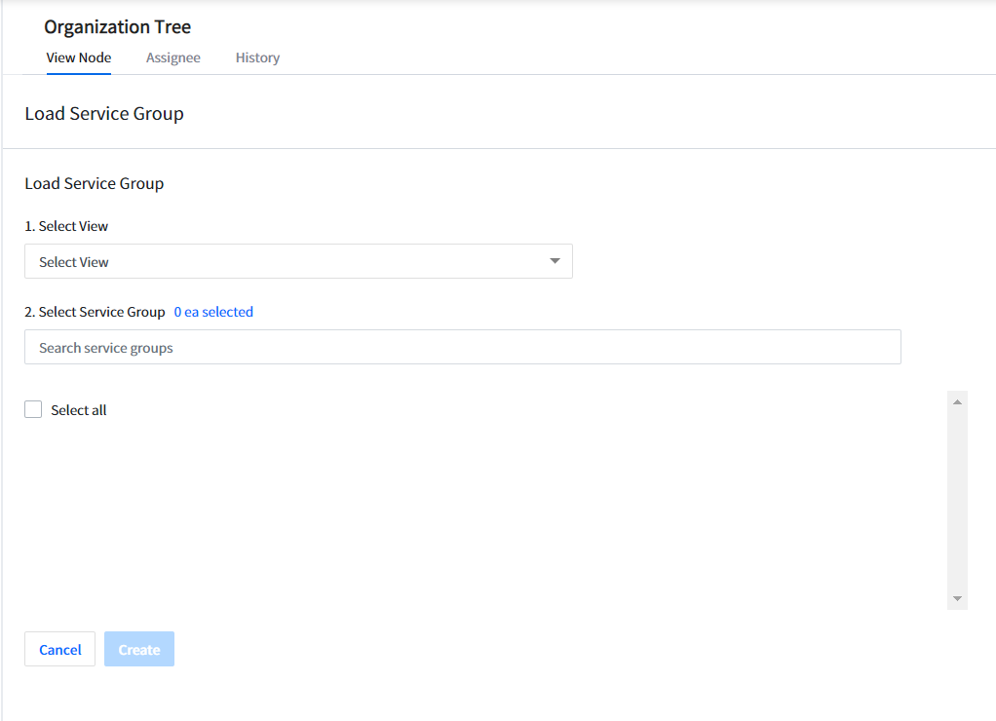996x721 pixels.
Task: Click the Organization Tree title
Action: (117, 27)
